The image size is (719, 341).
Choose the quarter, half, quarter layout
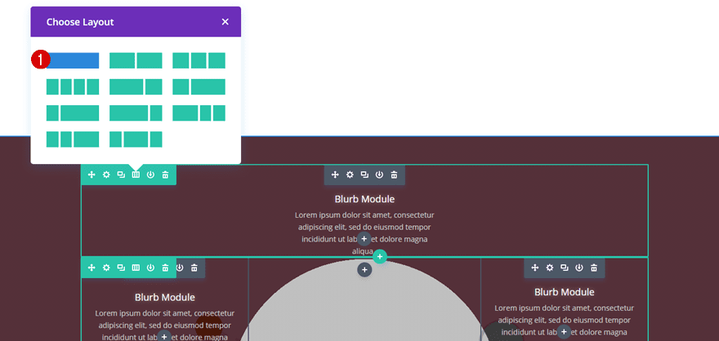[136, 139]
